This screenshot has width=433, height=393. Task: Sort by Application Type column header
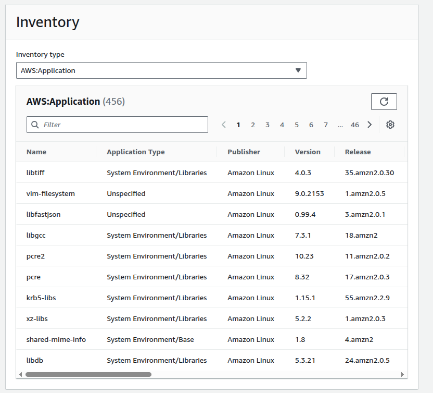(136, 152)
